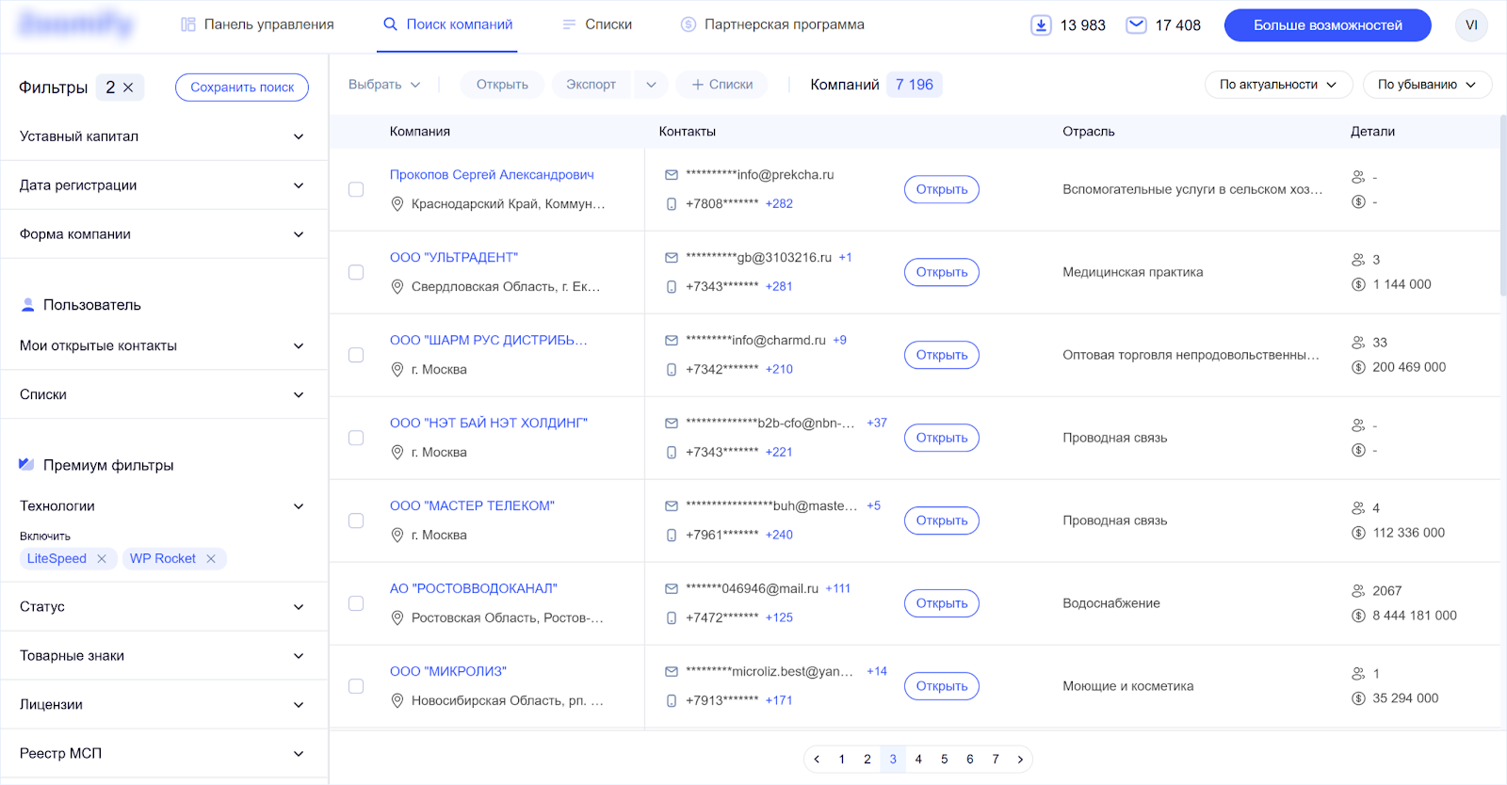Go to page 7 of results
Viewport: 1507px width, 785px height.
(996, 760)
